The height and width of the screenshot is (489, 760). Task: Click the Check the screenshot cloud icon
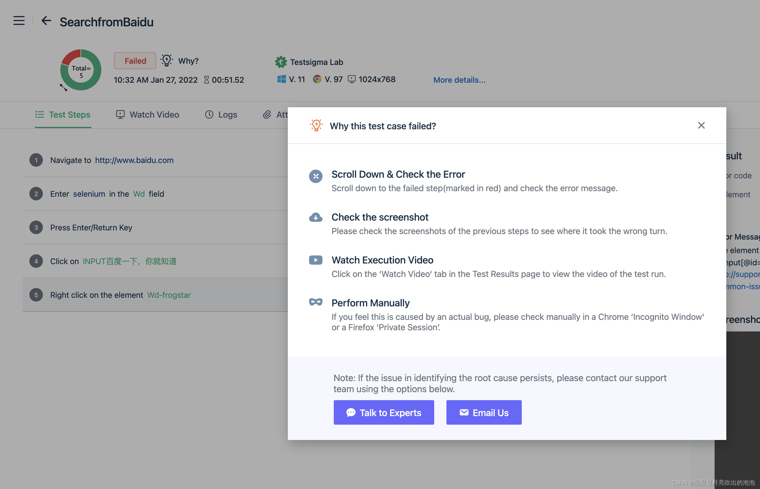tap(315, 218)
